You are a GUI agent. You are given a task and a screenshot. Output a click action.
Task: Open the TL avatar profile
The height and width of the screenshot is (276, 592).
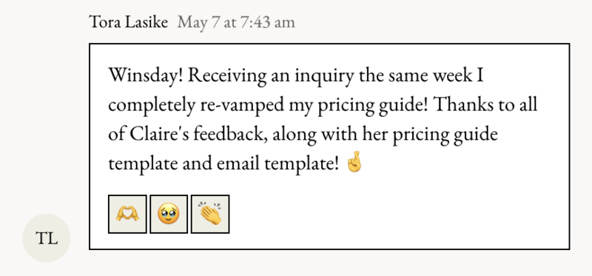coord(47,238)
